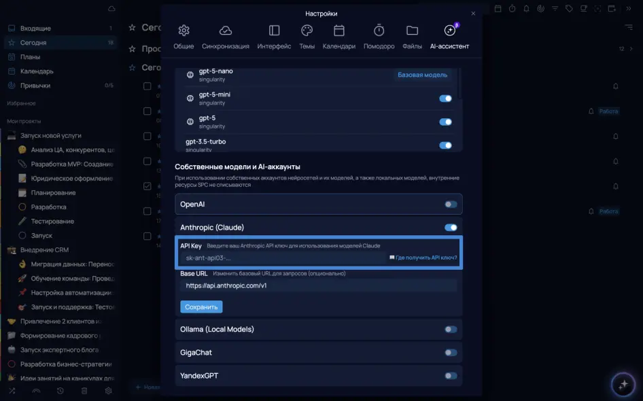Image resolution: width=643 pixels, height=401 pixels.
Task: Open the Помодоро settings tab
Action: pos(379,37)
